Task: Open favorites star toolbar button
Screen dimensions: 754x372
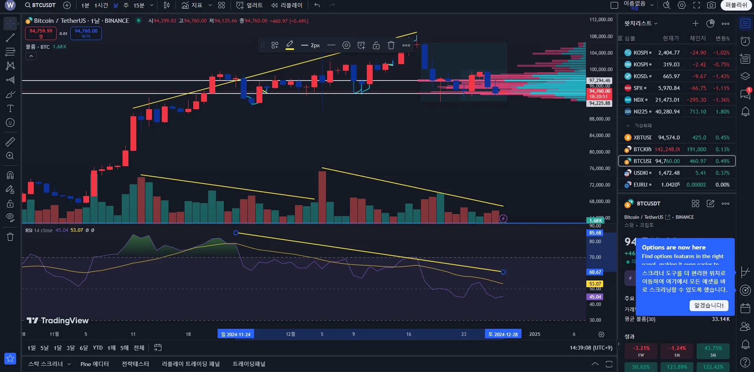Action: pos(10,358)
